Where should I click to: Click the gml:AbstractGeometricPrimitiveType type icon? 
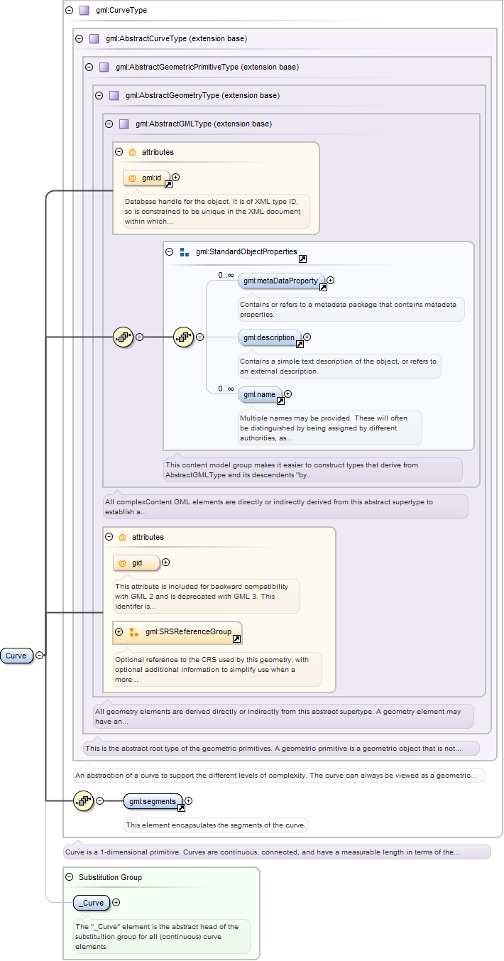click(104, 67)
